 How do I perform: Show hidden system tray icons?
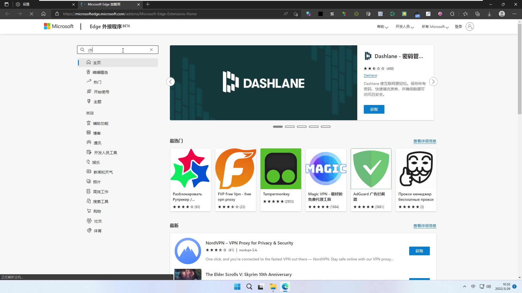(x=465, y=286)
